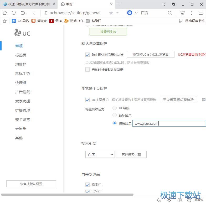This screenshot has height=203, width=206.
Task: Close the 常规 settings tab
Action: [x=111, y=4]
